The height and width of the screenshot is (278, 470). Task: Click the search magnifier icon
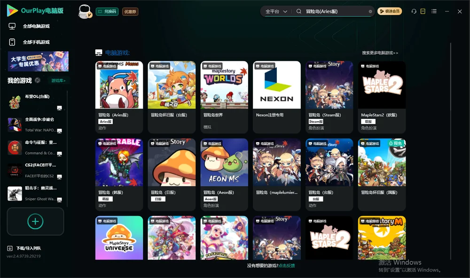tap(299, 11)
